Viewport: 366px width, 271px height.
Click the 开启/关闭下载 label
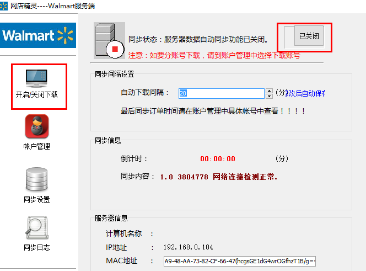[36, 95]
